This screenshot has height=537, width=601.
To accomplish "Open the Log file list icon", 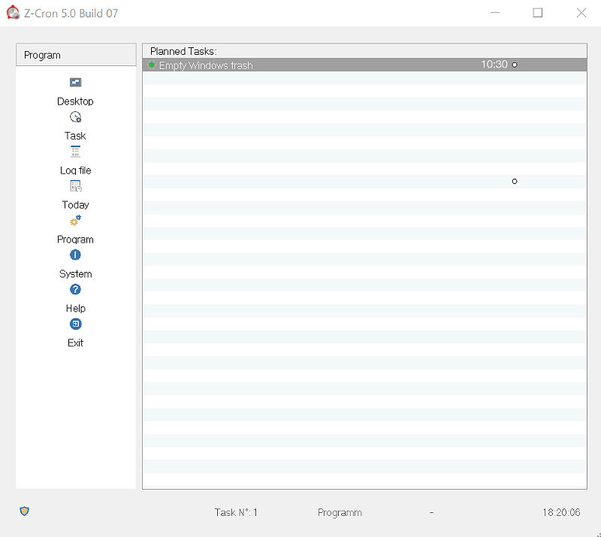I will (x=76, y=152).
